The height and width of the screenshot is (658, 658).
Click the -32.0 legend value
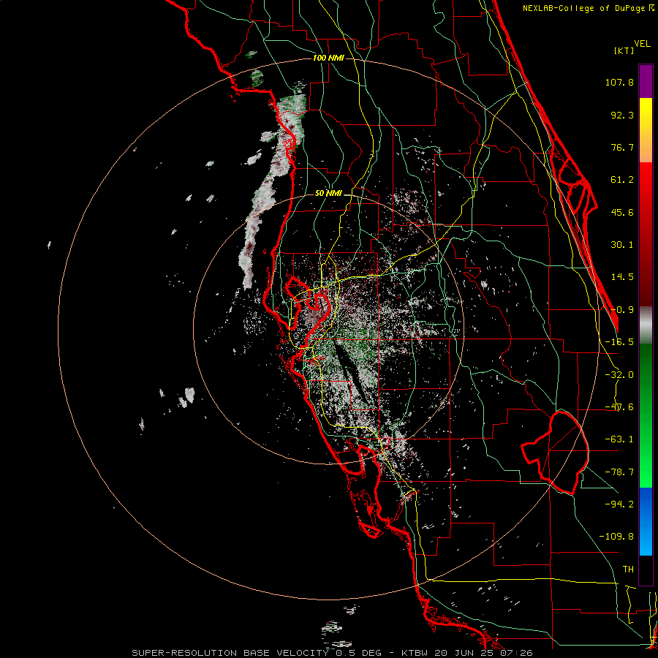click(619, 375)
